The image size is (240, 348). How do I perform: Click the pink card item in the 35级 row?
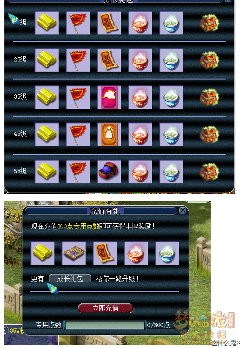point(109,97)
